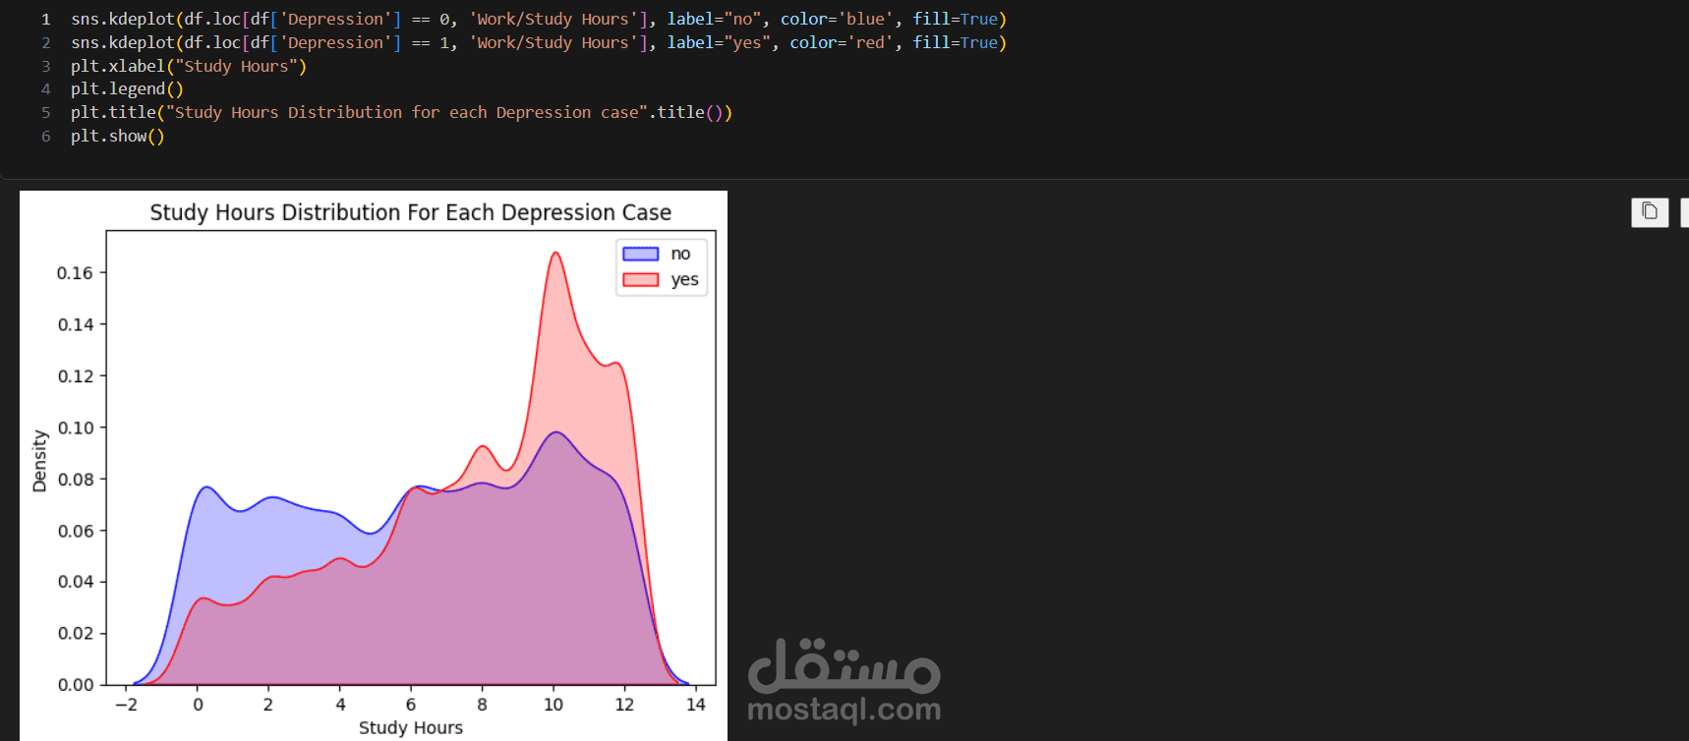1689x741 pixels.
Task: Click the 'Density' y-axis label
Action: (39, 461)
